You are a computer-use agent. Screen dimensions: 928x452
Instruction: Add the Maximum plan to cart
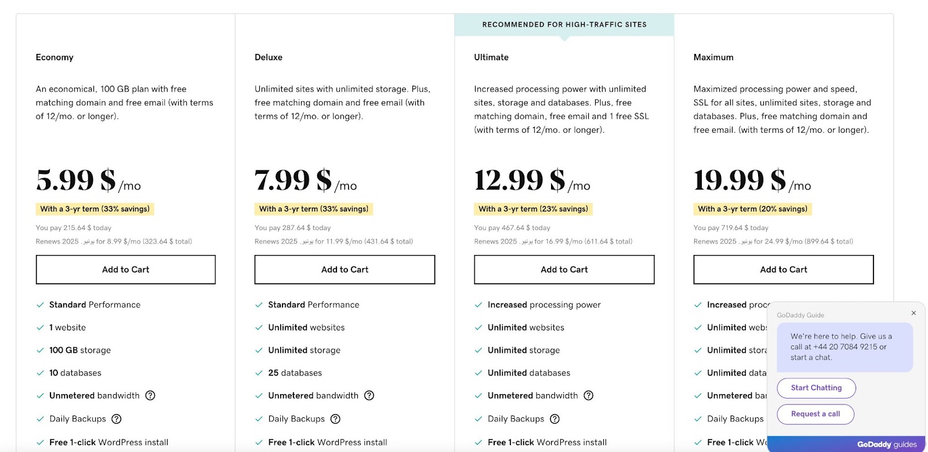tap(783, 269)
